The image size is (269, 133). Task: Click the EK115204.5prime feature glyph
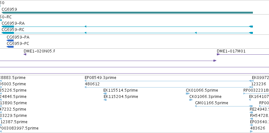point(105,100)
